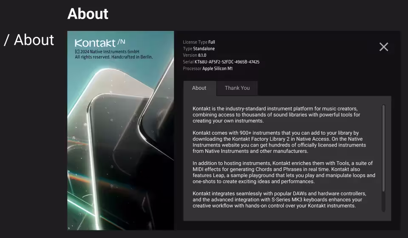Click 'All rights reserved. Handcrafted in Berlin.' text
The height and width of the screenshot is (238, 408).
pyautogui.click(x=114, y=57)
